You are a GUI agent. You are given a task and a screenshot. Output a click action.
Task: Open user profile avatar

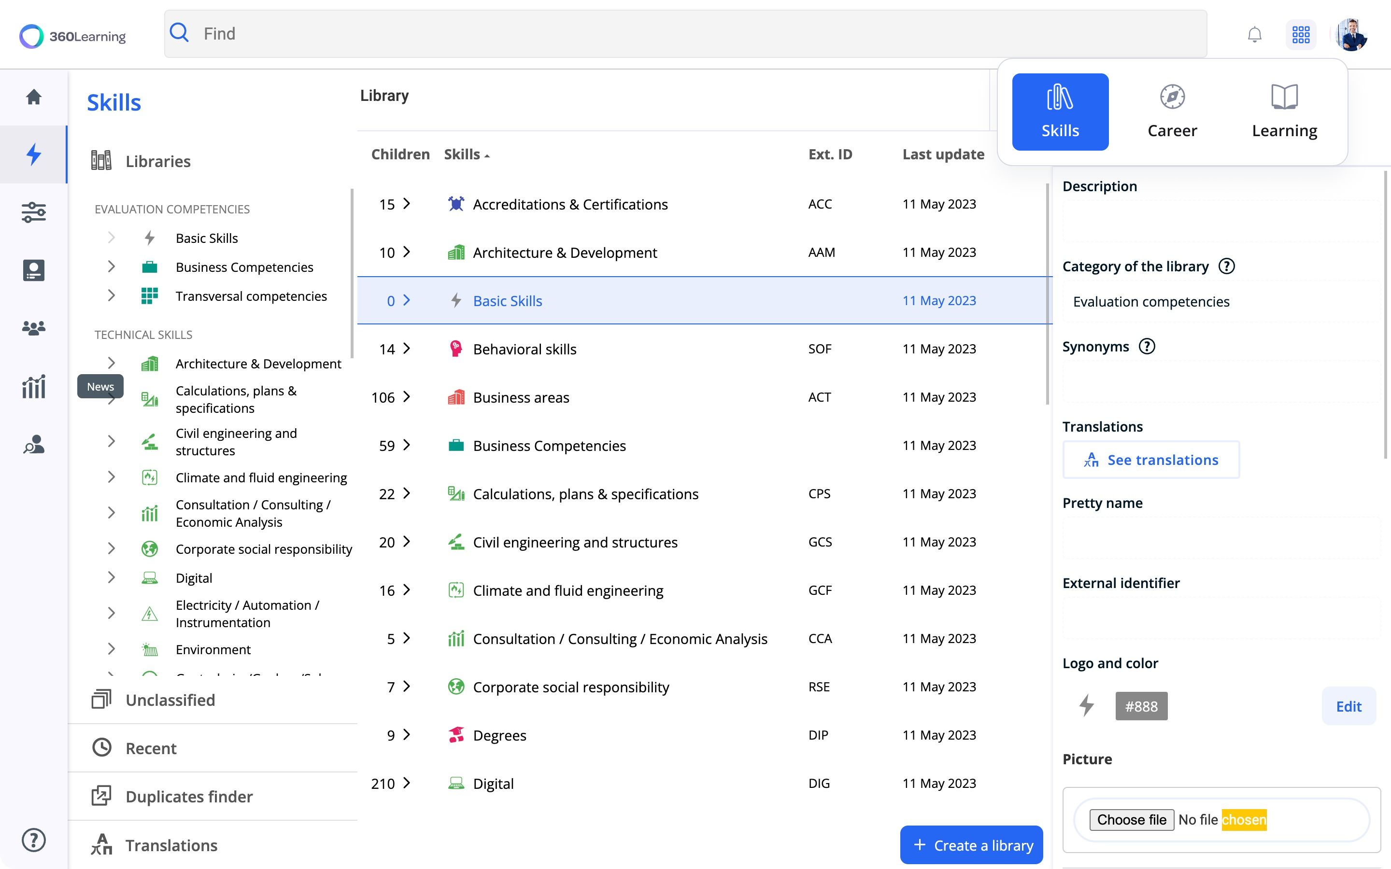point(1351,34)
